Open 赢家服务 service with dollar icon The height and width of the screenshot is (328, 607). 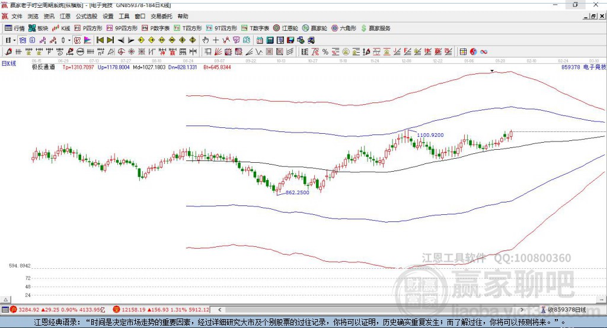(x=375, y=28)
